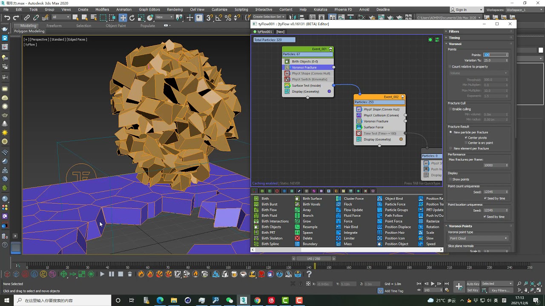Select the Bind to Space Warp tool
Screen dimensions: 545x306
point(45,17)
